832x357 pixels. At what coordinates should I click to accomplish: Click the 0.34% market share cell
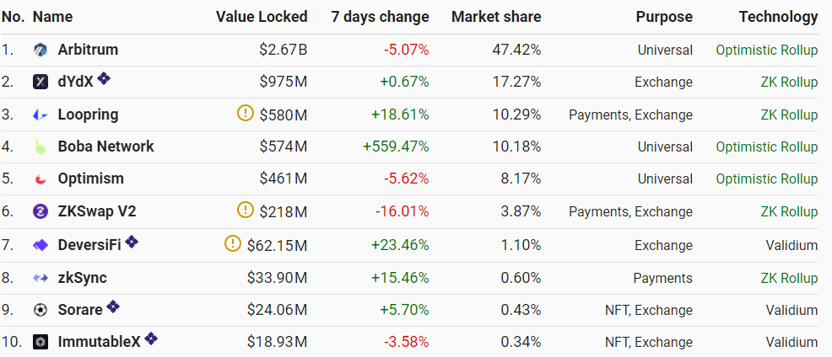click(521, 343)
